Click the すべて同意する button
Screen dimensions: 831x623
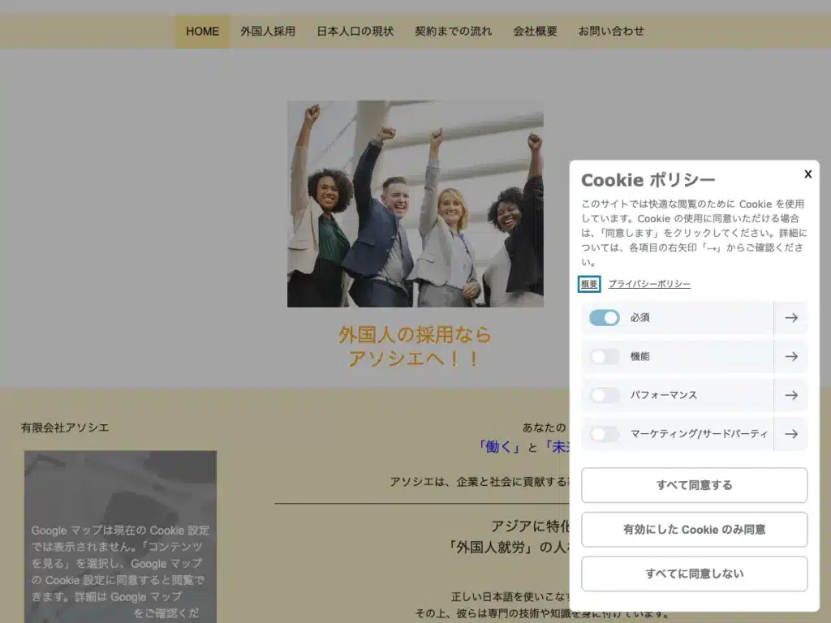tap(695, 485)
